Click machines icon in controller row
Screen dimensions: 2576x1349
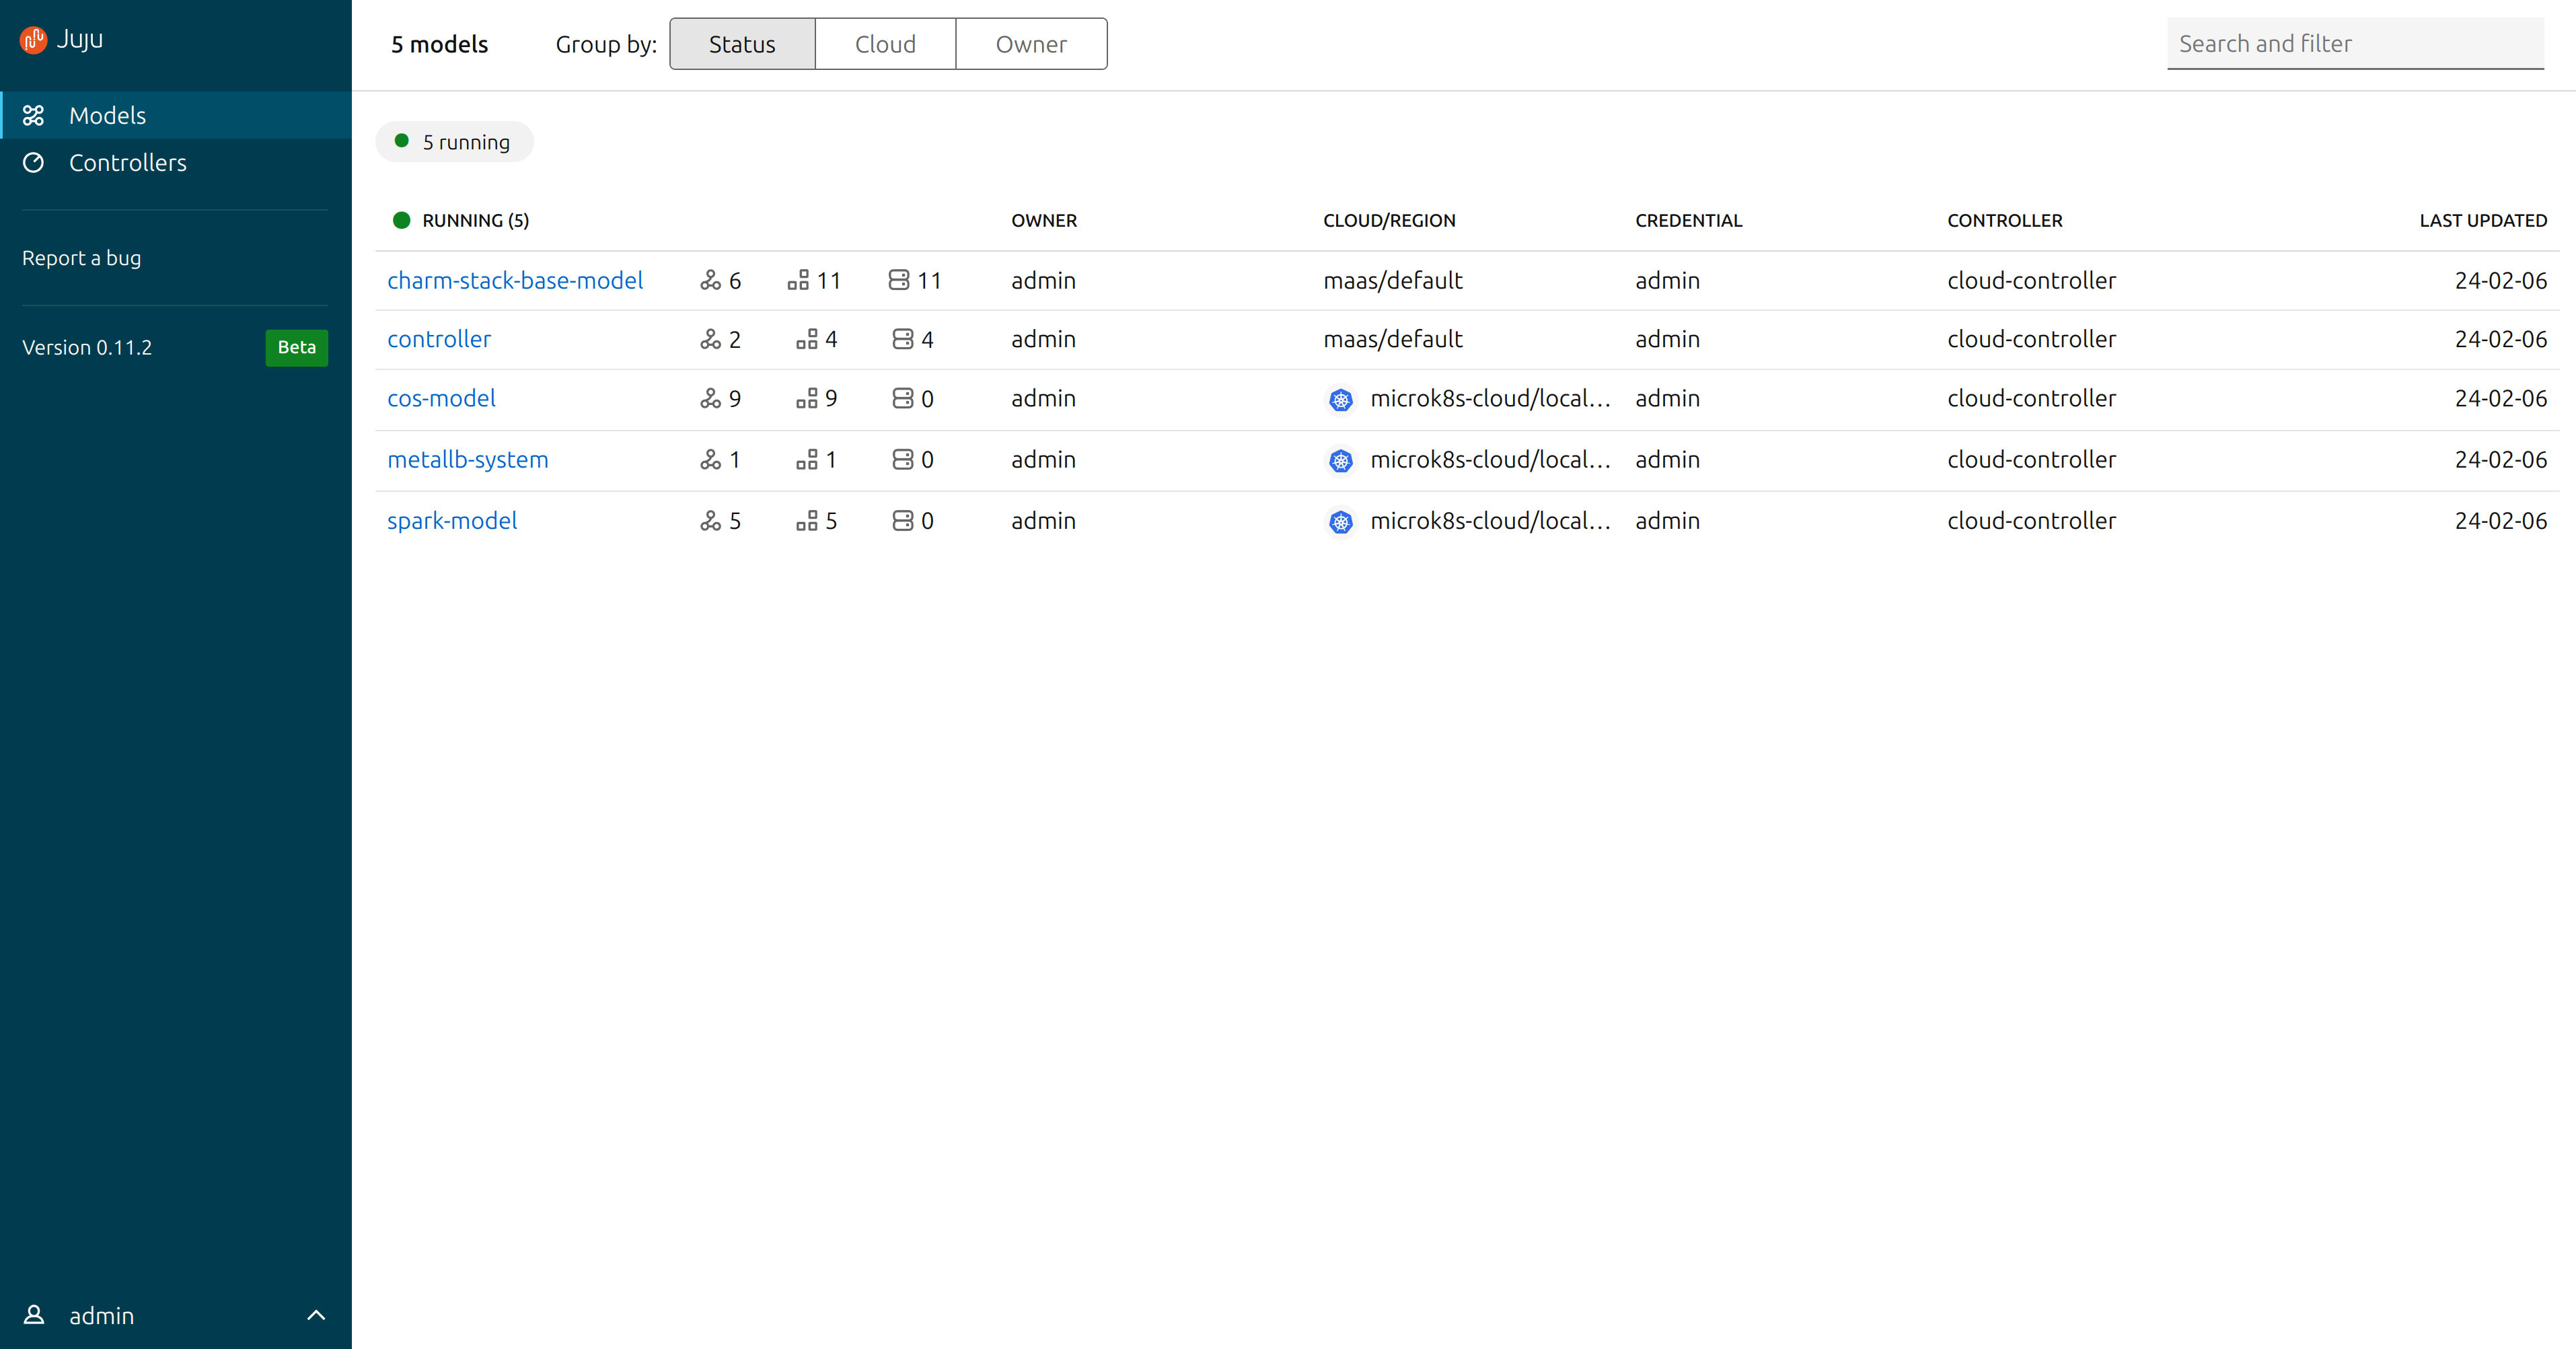(x=903, y=339)
